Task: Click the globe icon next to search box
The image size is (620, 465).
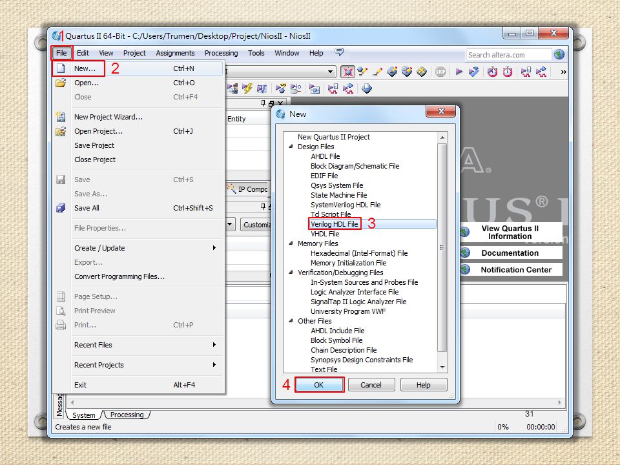Action: coord(559,54)
